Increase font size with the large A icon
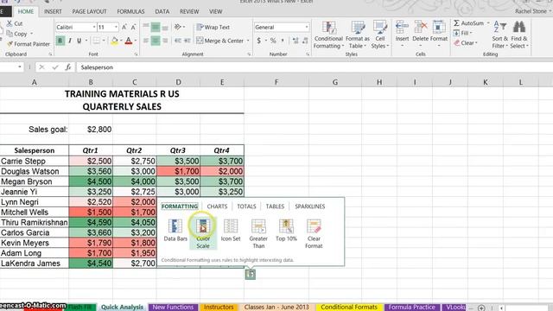553x311 pixels. tap(124, 27)
